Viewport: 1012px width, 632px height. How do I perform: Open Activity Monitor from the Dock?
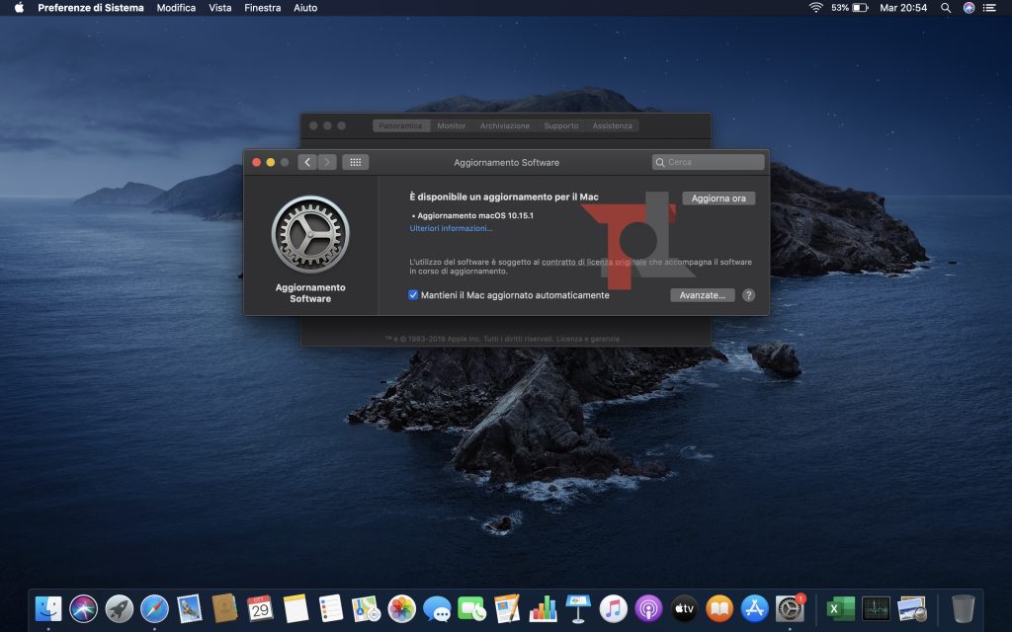coord(876,608)
